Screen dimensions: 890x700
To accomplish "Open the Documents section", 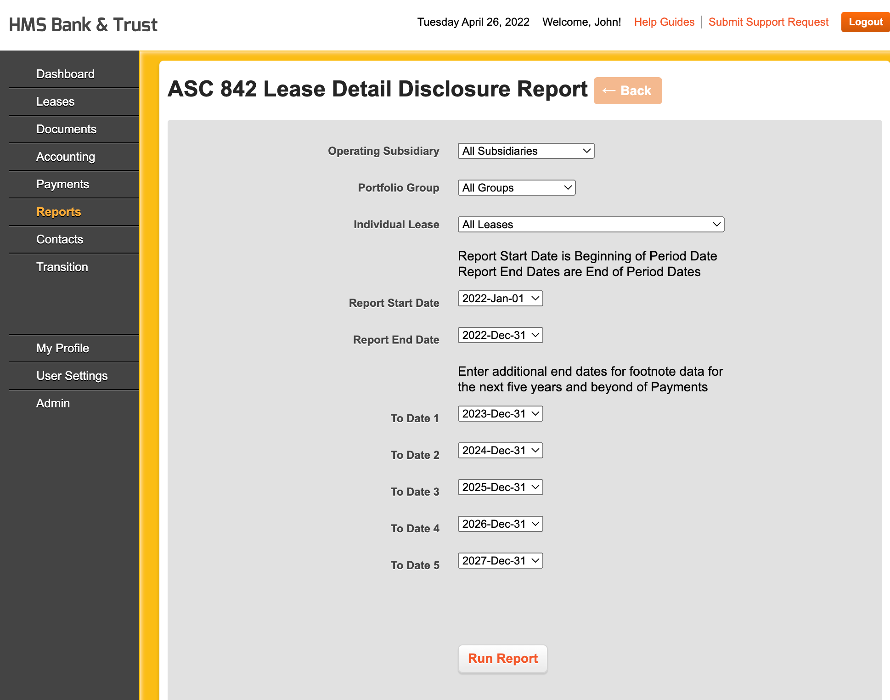I will [66, 129].
